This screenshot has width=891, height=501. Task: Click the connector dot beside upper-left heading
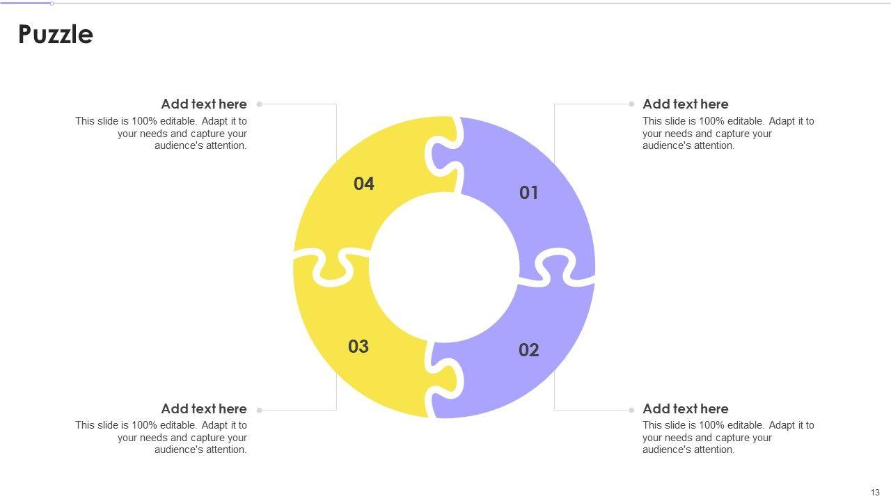(x=260, y=104)
